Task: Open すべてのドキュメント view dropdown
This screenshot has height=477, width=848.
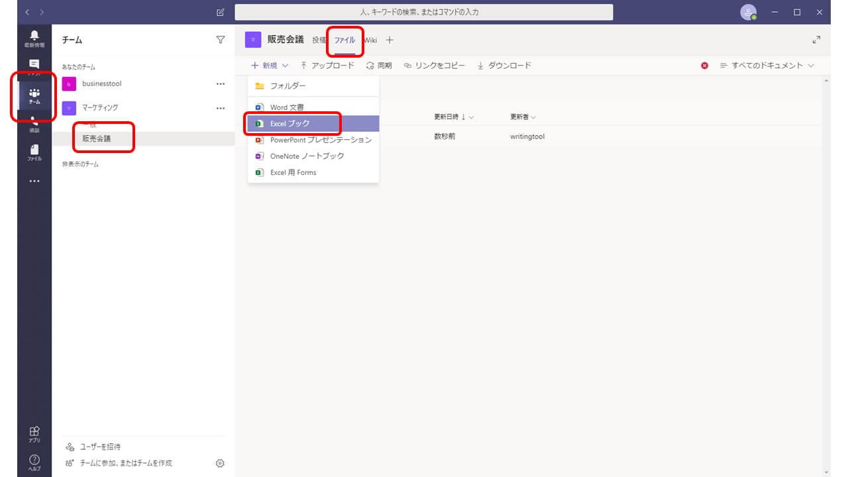Action: click(x=767, y=66)
